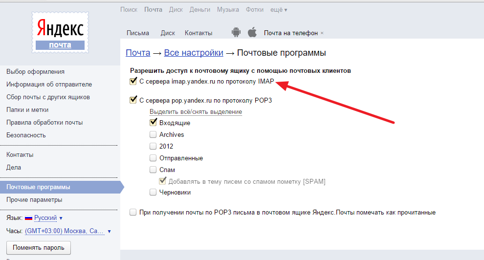Click the Android robot icon

(x=236, y=32)
